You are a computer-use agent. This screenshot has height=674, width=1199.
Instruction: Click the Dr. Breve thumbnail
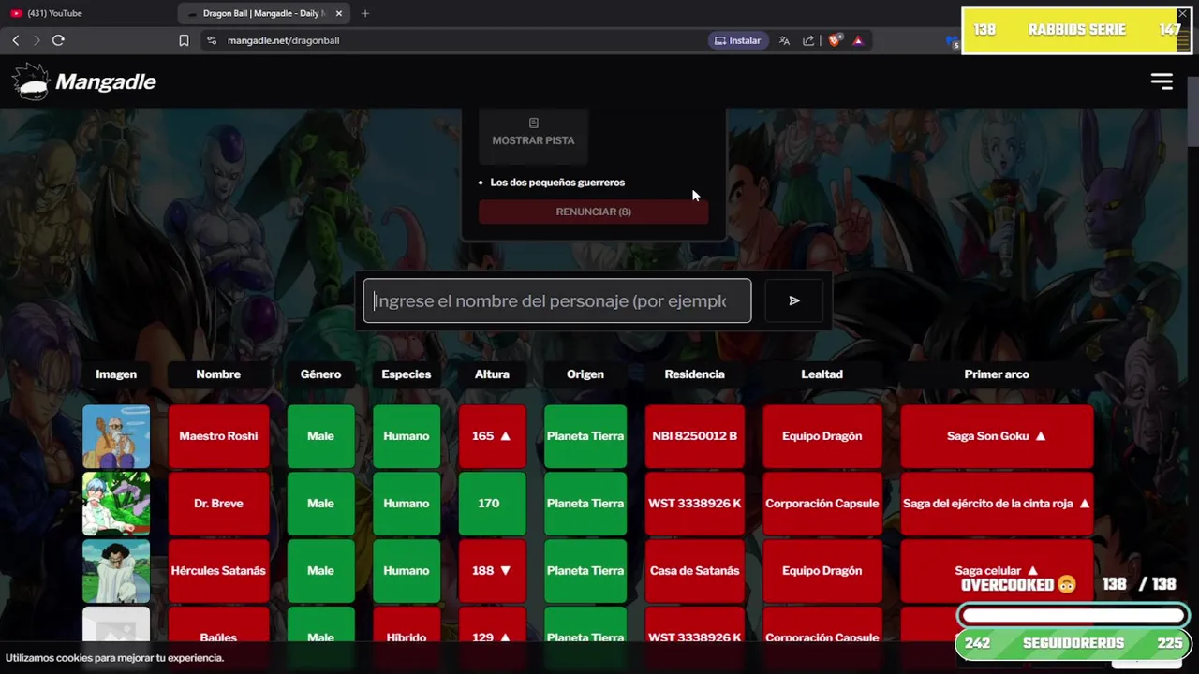(x=116, y=504)
